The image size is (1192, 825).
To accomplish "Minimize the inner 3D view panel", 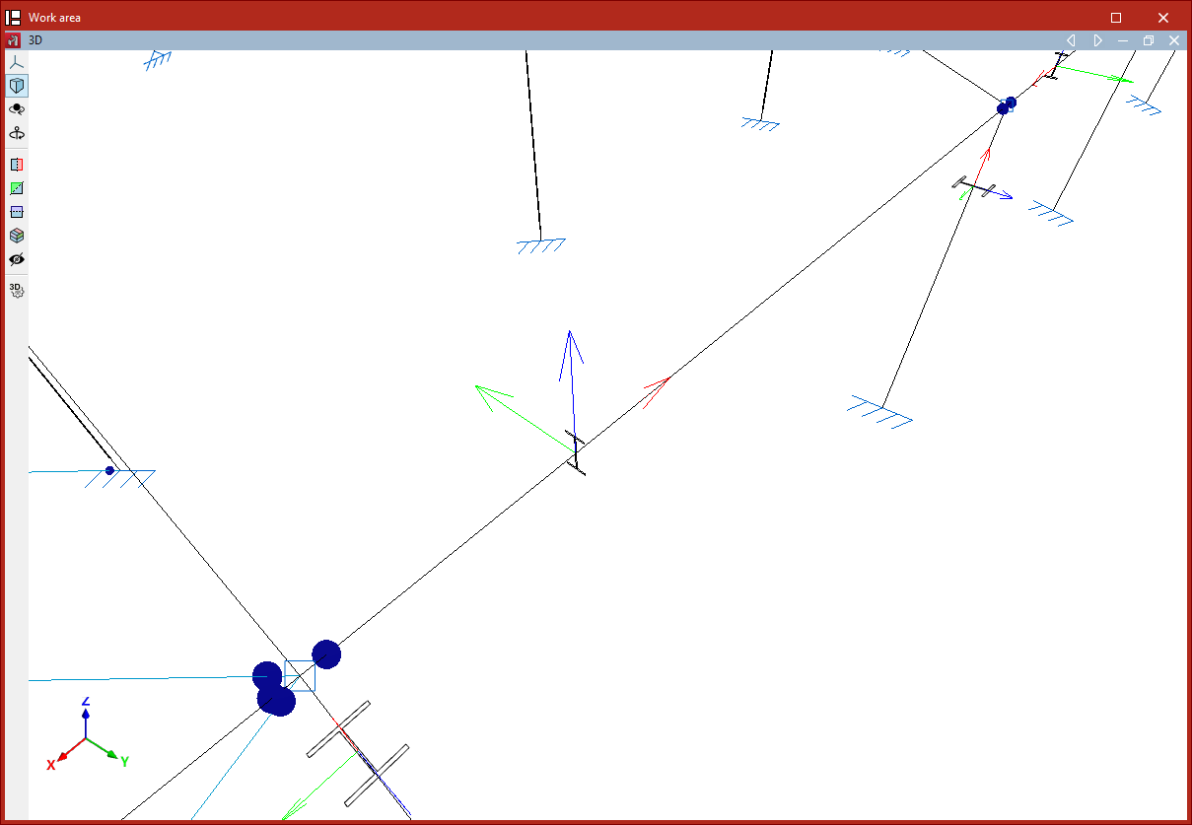I will tap(1123, 40).
